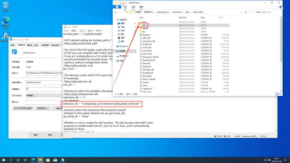Click Change Icon (更改图标) button
290x163 pixels.
click(x=43, y=108)
